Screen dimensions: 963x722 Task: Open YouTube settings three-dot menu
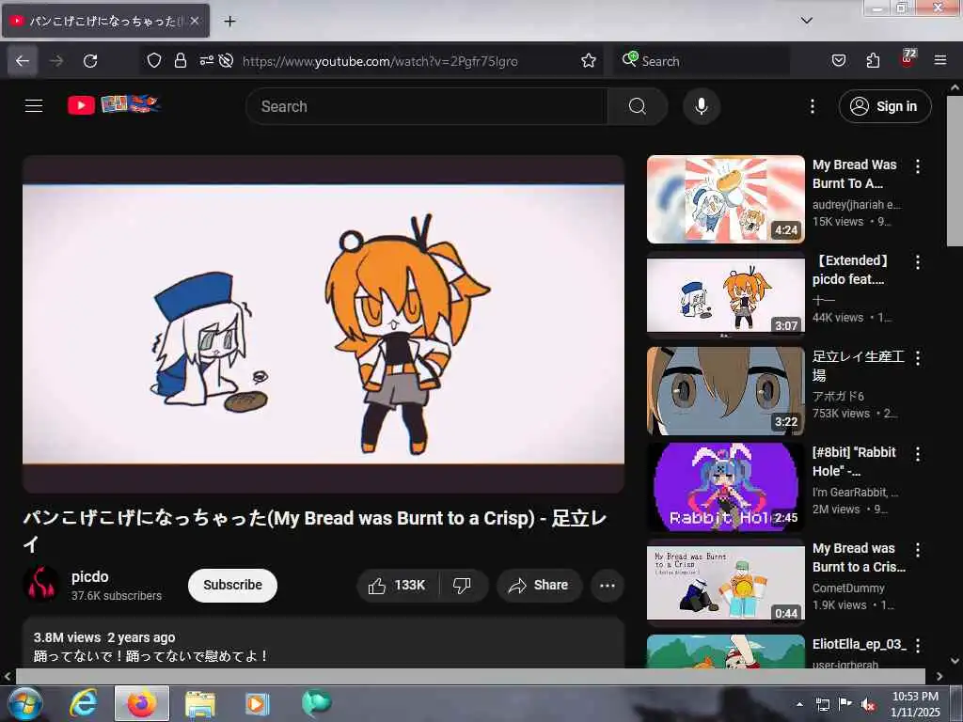pos(812,106)
